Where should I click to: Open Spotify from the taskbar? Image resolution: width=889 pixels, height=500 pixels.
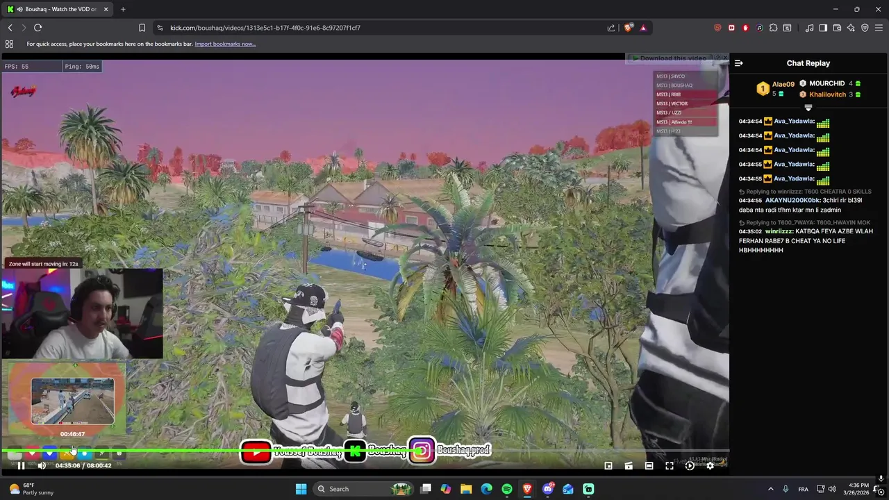[507, 489]
